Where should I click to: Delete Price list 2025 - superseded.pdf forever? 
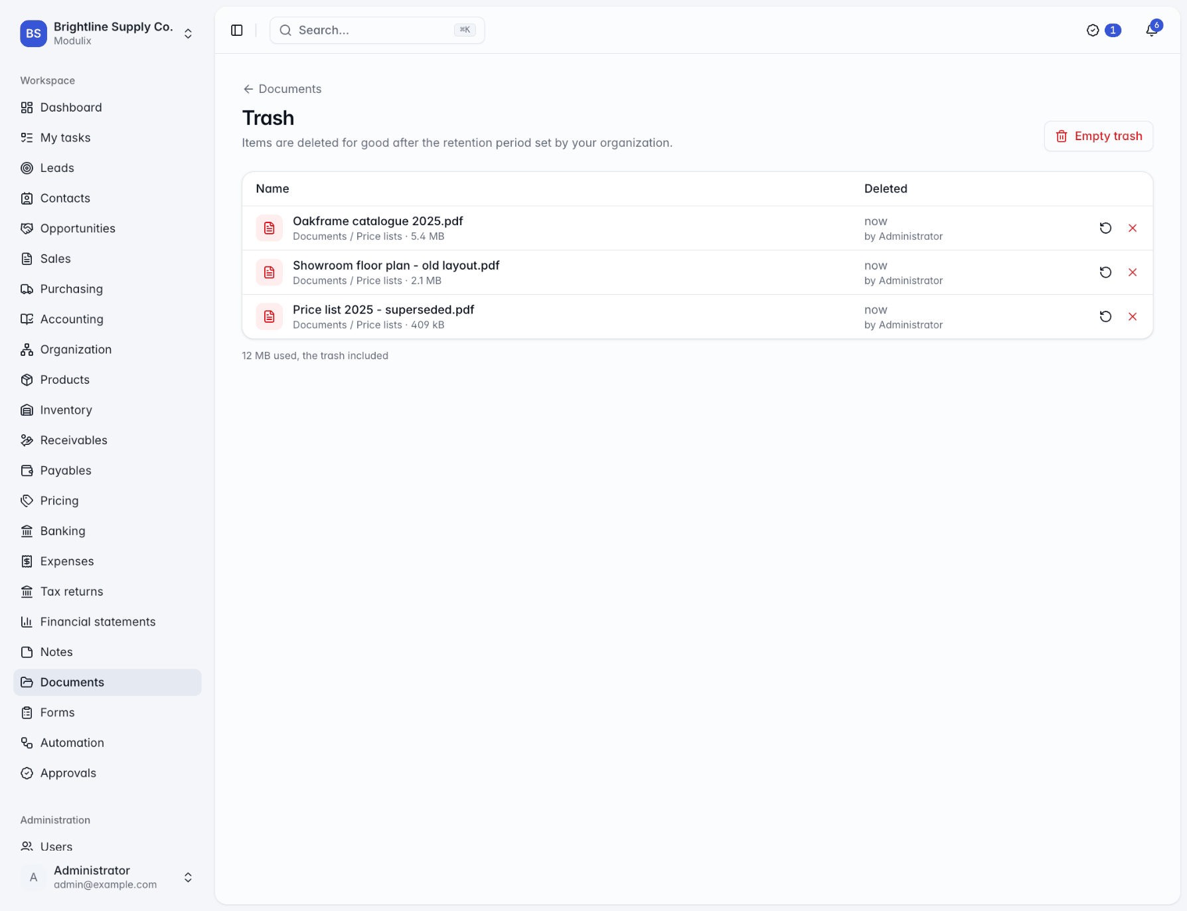[1133, 317]
